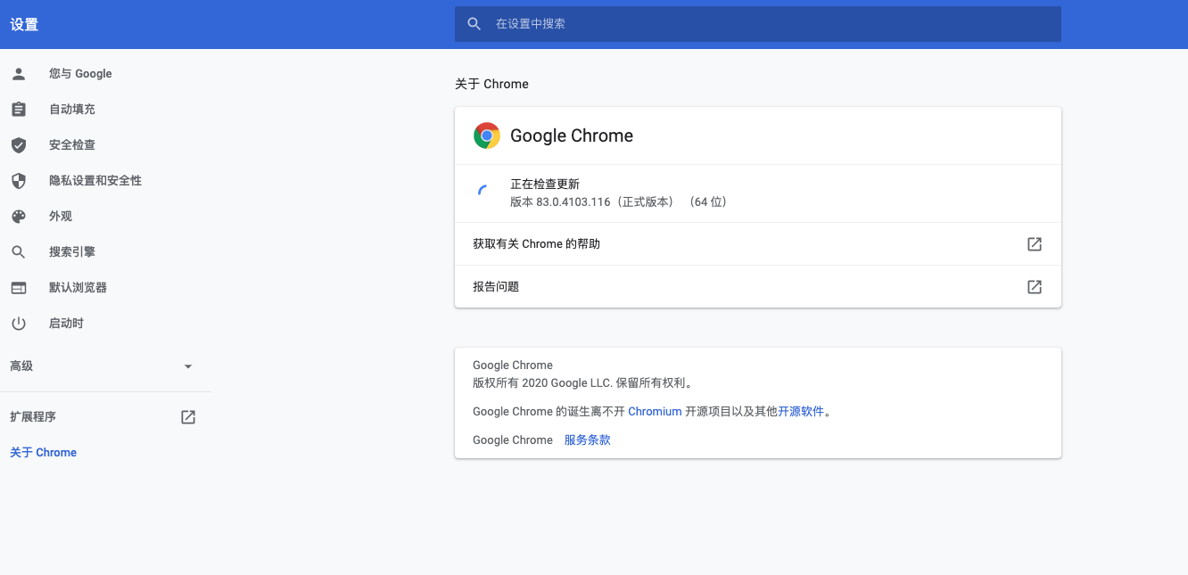
Task: Click external-link icon in 报告问题 row
Action: click(x=1035, y=287)
